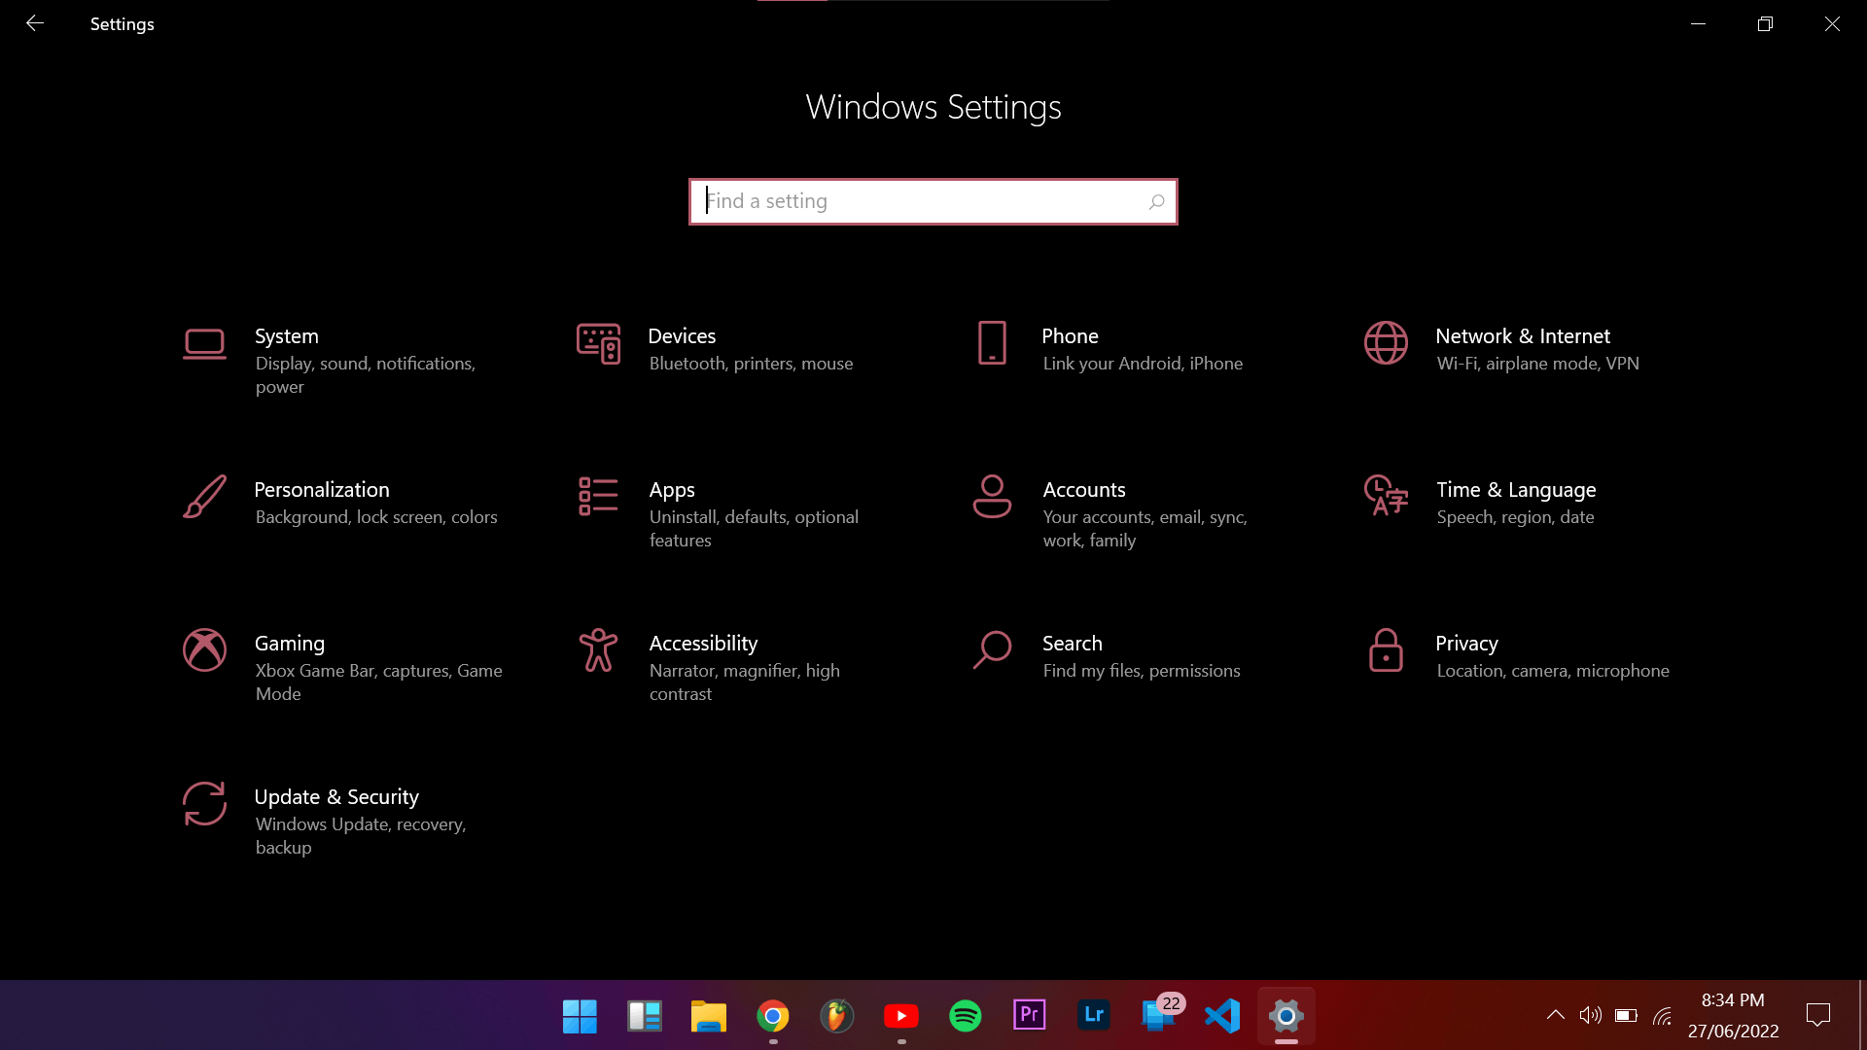
Task: Open File Explorer from the taskbar
Action: coord(709,1016)
